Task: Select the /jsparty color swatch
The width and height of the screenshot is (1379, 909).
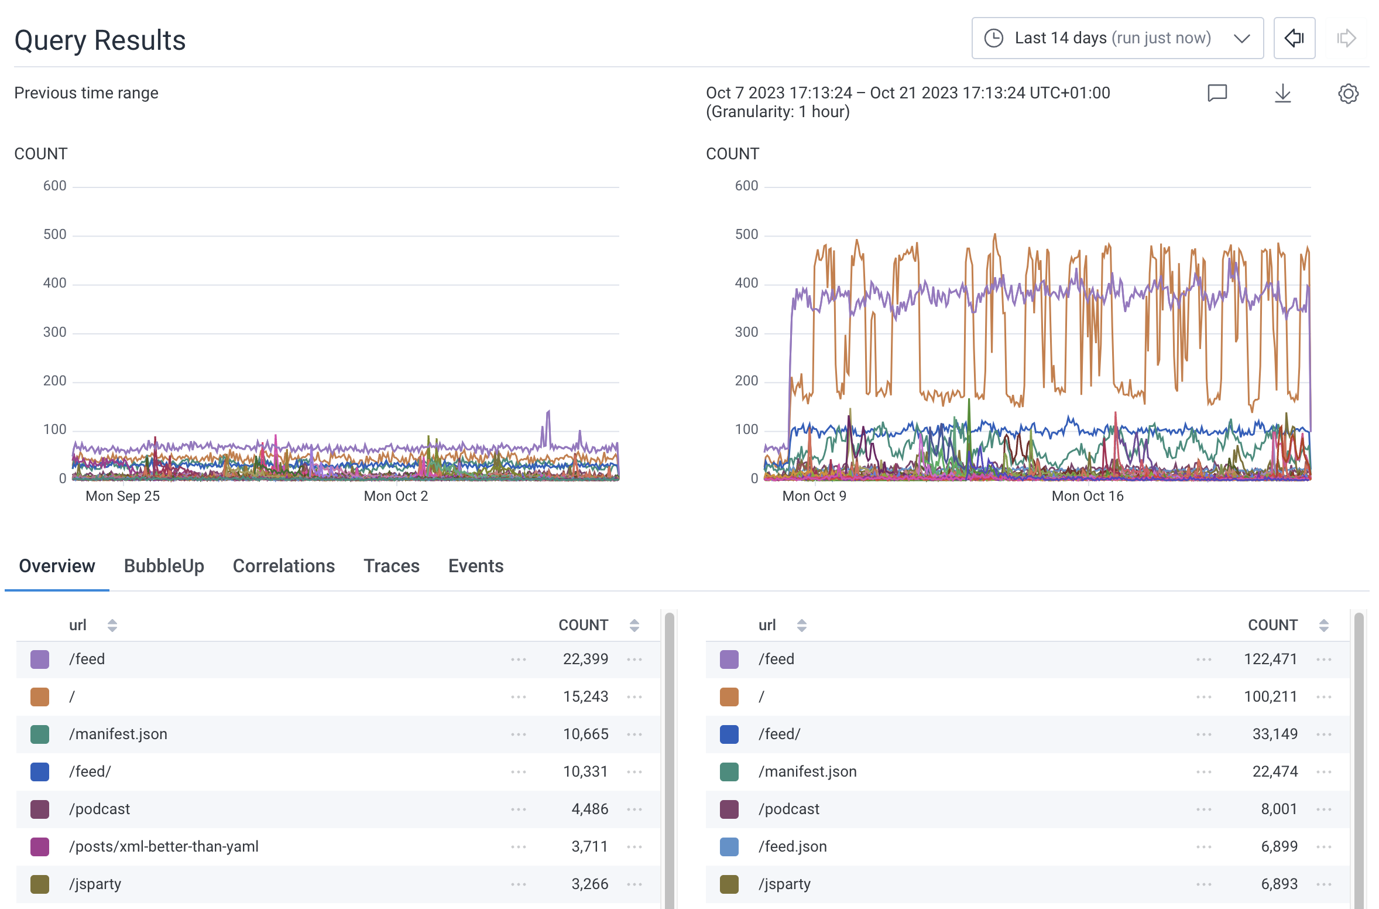Action: (39, 884)
